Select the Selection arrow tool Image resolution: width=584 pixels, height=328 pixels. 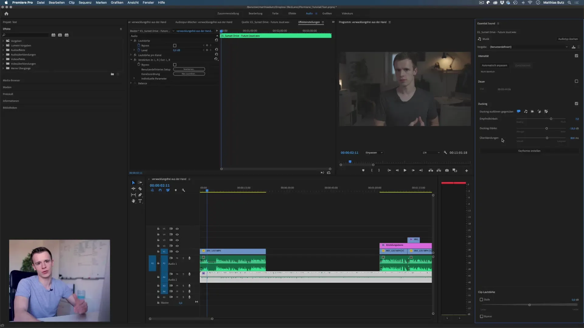pos(133,183)
